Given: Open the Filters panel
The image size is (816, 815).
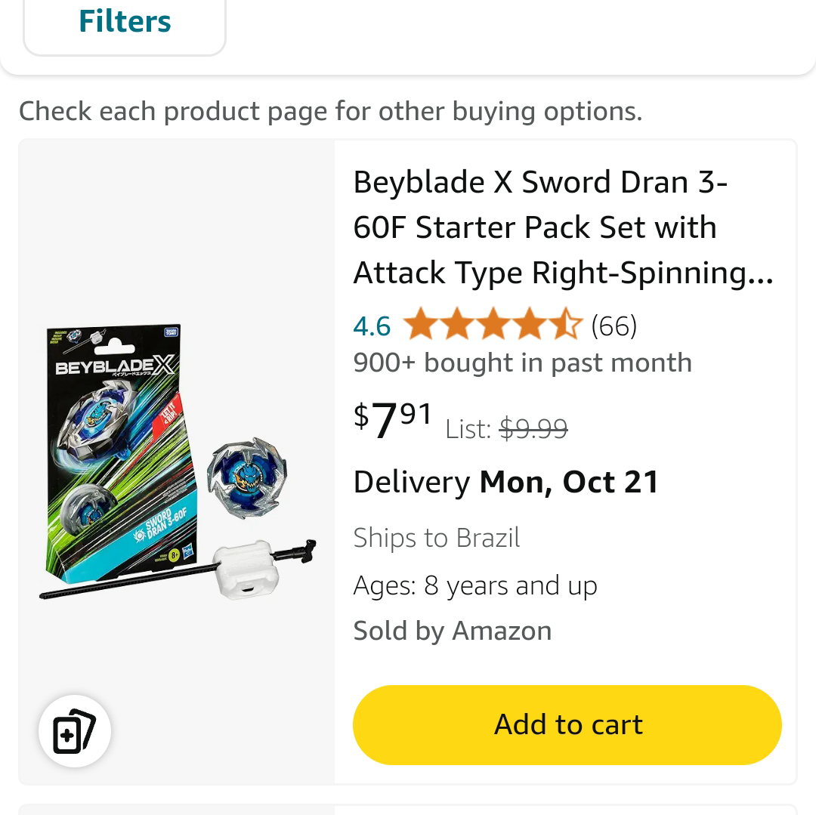Looking at the screenshot, I should click(125, 23).
